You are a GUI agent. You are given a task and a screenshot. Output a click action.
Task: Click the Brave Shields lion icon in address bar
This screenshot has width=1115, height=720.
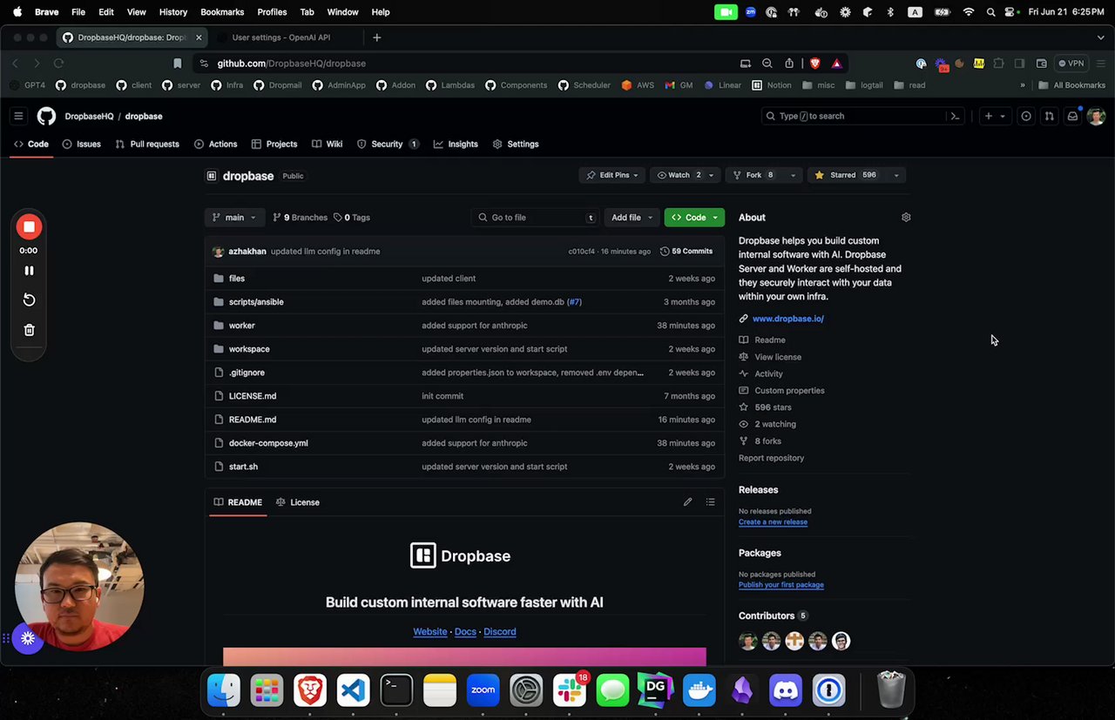815,64
